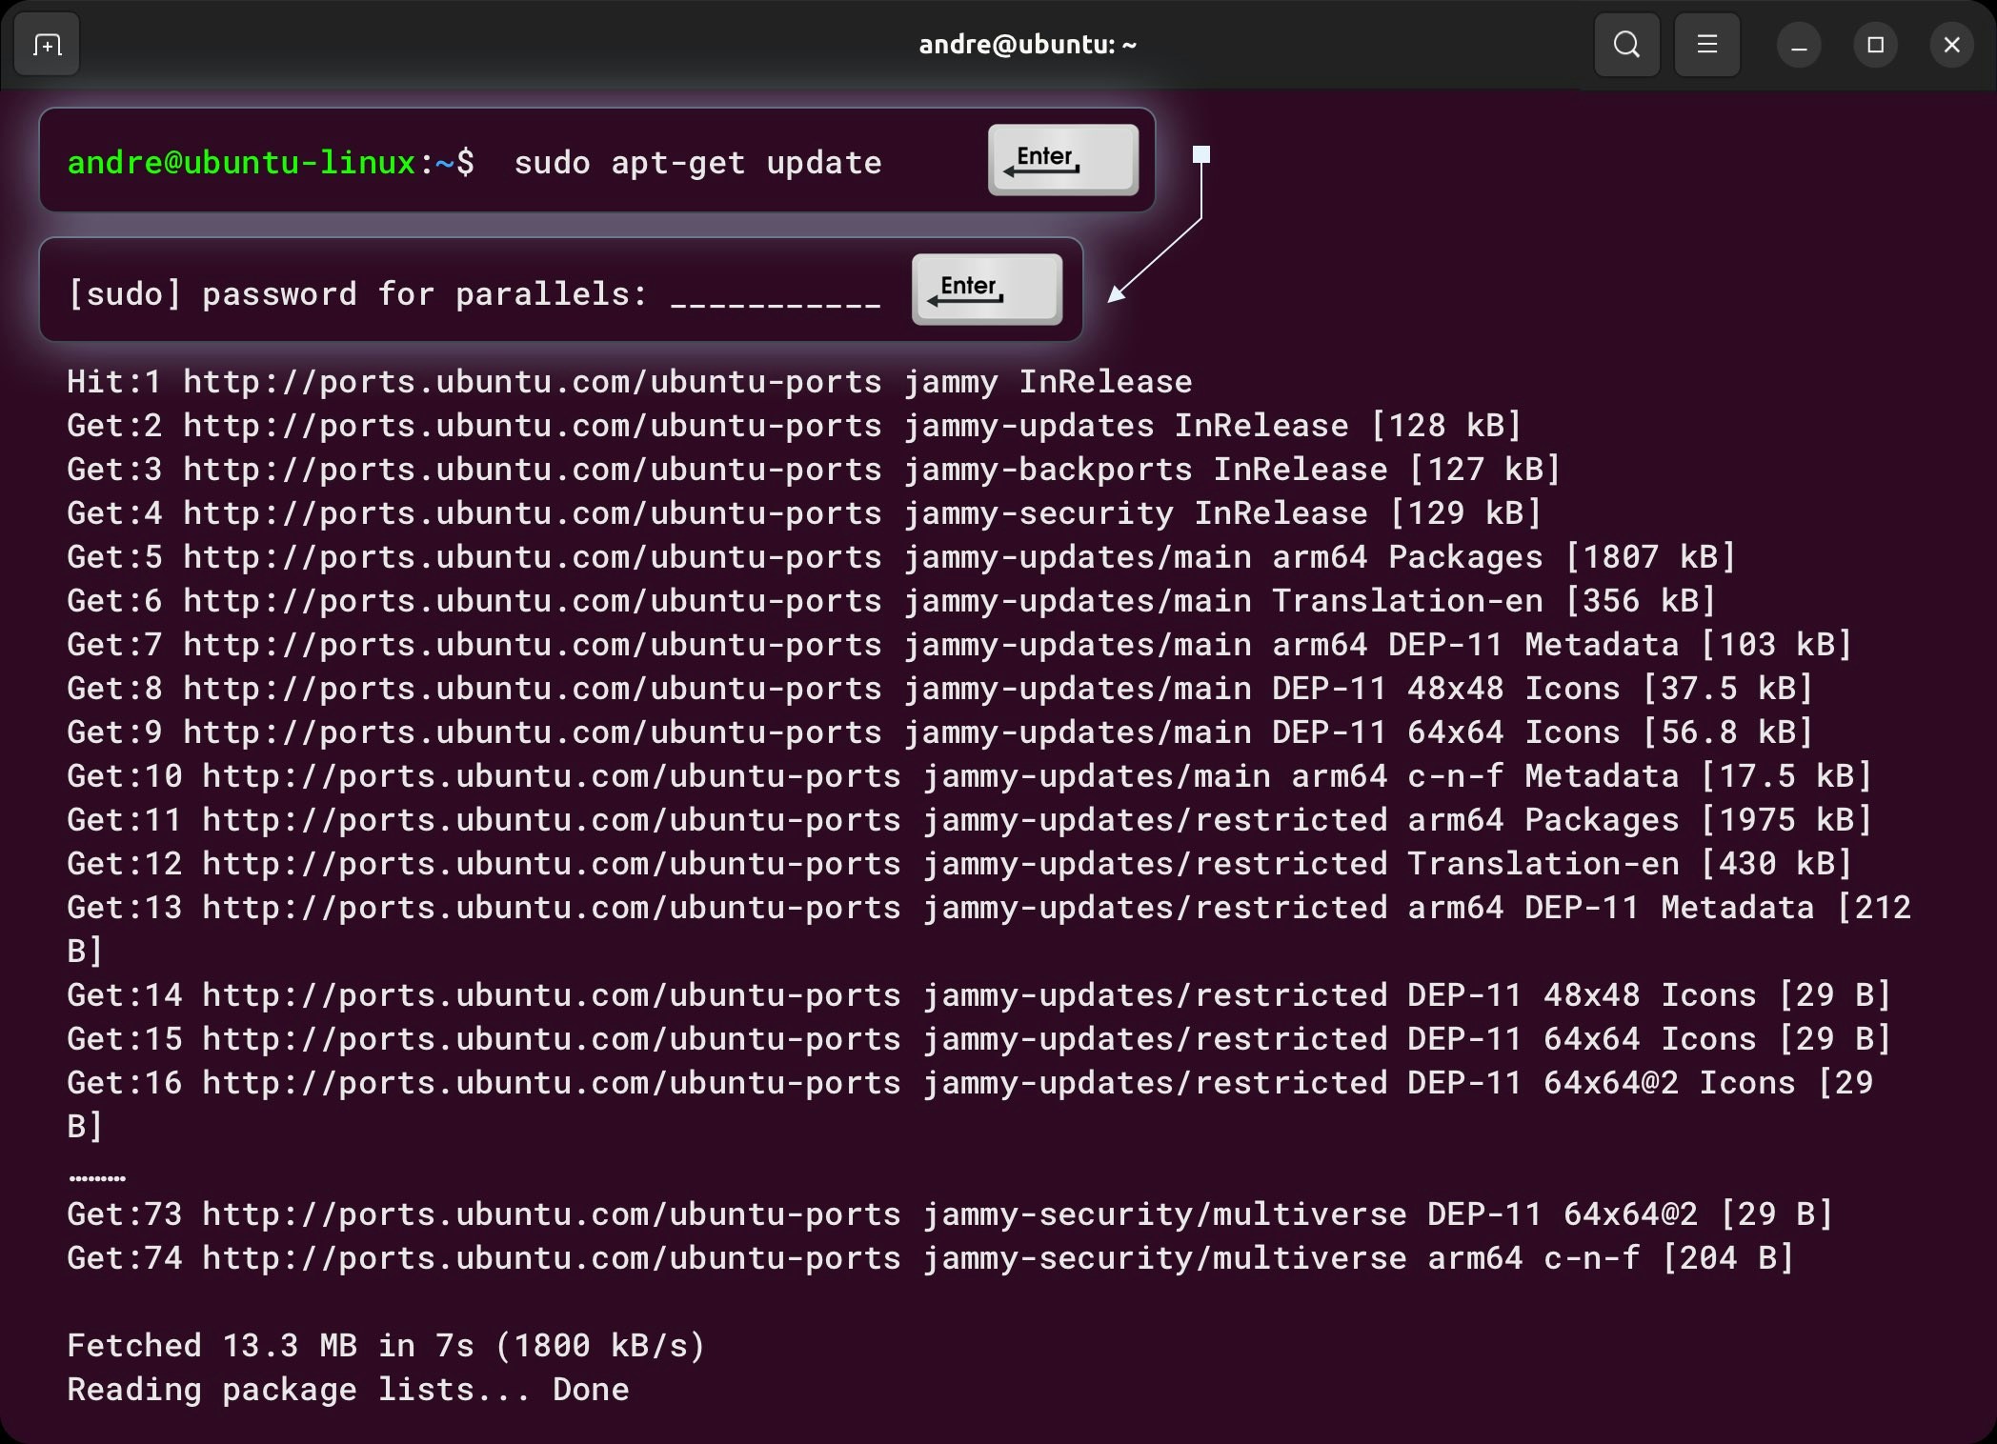
Task: Click the andre@ubuntu-linux prompt text
Action: 241,163
